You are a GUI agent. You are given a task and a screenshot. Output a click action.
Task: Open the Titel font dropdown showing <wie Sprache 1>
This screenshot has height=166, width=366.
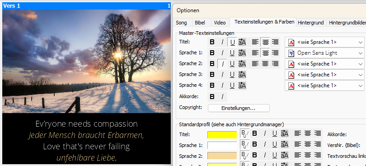(325, 43)
